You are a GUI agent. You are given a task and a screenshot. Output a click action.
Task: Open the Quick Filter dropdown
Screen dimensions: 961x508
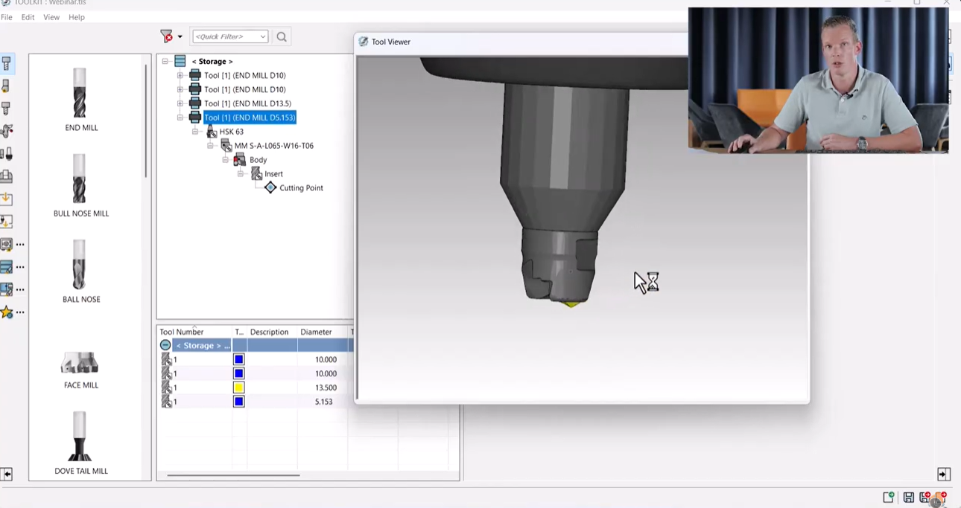(x=262, y=36)
